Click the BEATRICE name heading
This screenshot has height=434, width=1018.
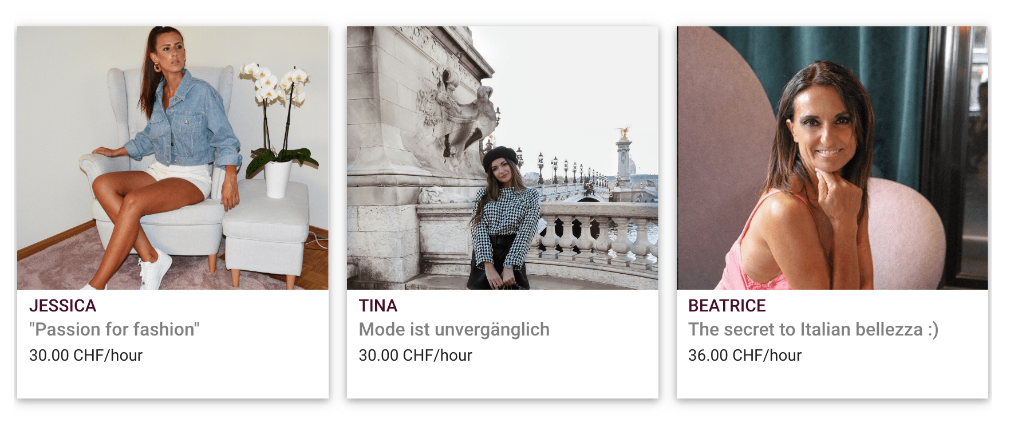click(x=727, y=306)
